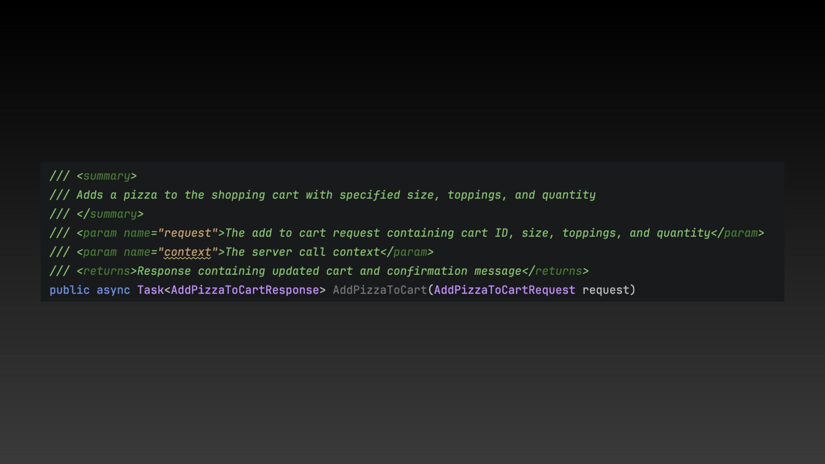Click the async keyword
Screen dimensions: 825x464
[113, 290]
